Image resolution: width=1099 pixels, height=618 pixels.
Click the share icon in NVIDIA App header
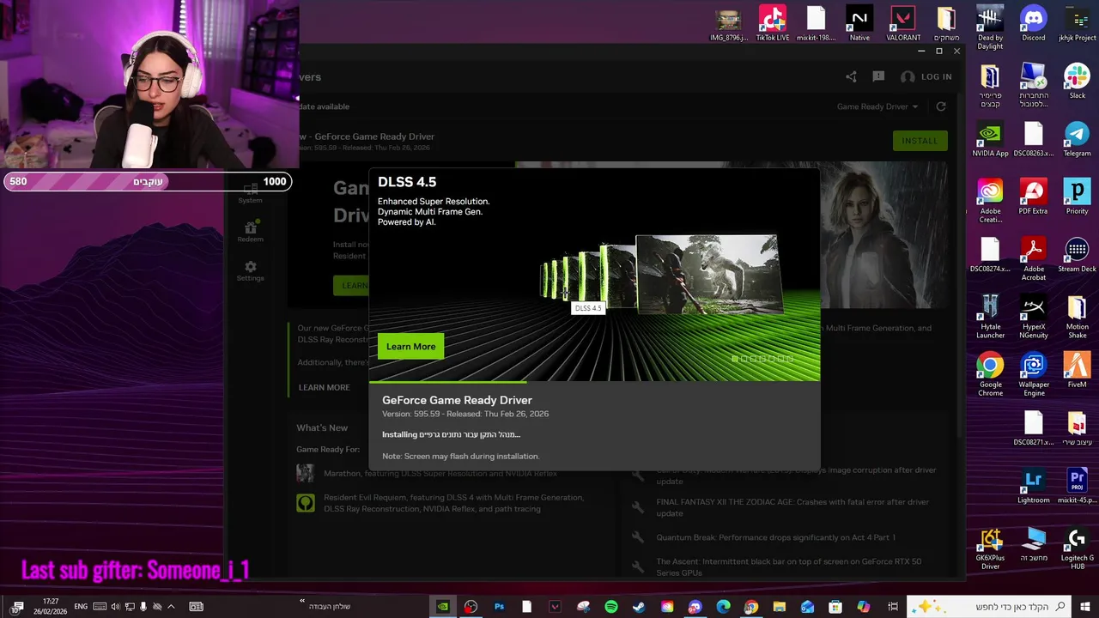coord(851,76)
